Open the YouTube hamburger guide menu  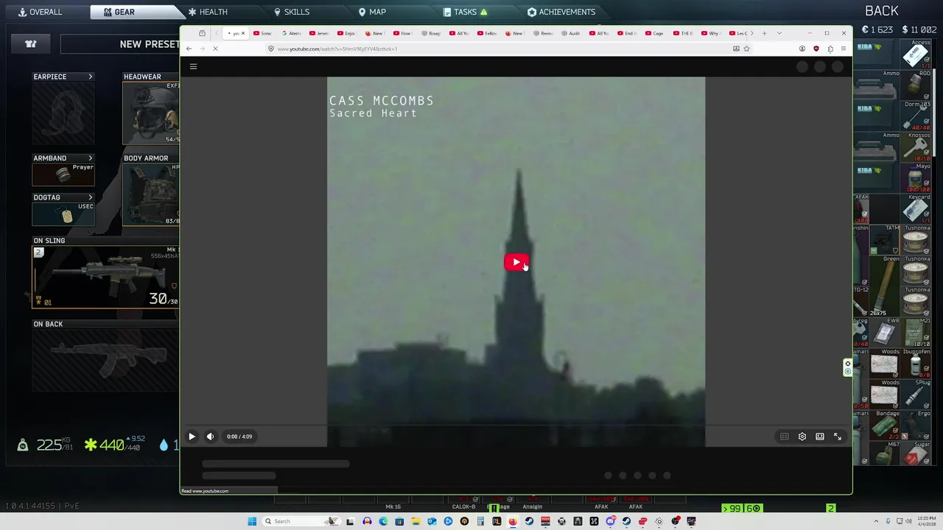(193, 66)
